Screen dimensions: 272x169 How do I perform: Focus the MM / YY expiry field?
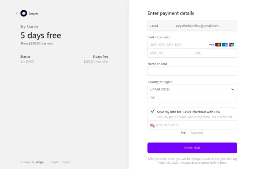(170, 53)
